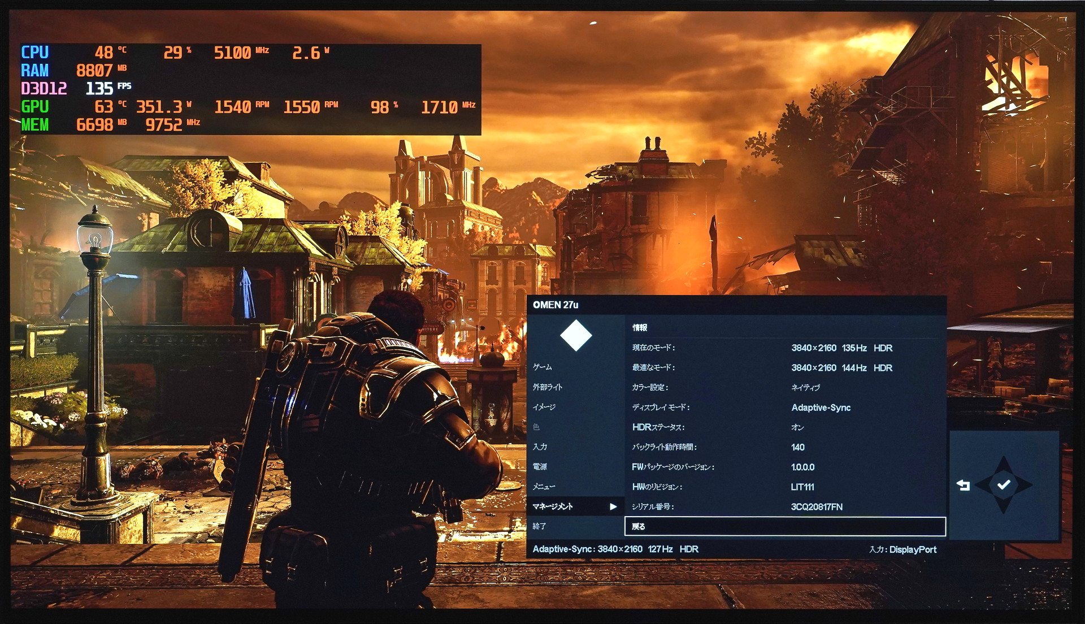The height and width of the screenshot is (624, 1085).
Task: Click the OMEN diamond logo icon
Action: pyautogui.click(x=576, y=335)
